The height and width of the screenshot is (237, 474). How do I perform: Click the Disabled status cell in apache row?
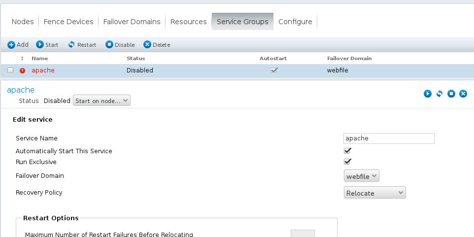(x=140, y=70)
